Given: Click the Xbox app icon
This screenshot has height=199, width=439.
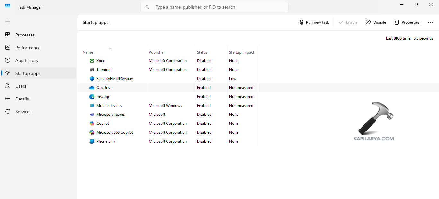Looking at the screenshot, I should point(92,61).
